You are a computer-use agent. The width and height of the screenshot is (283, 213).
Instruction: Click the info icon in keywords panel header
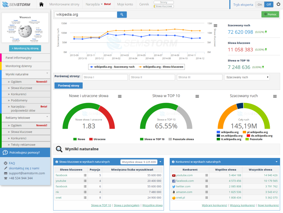pos(57,162)
